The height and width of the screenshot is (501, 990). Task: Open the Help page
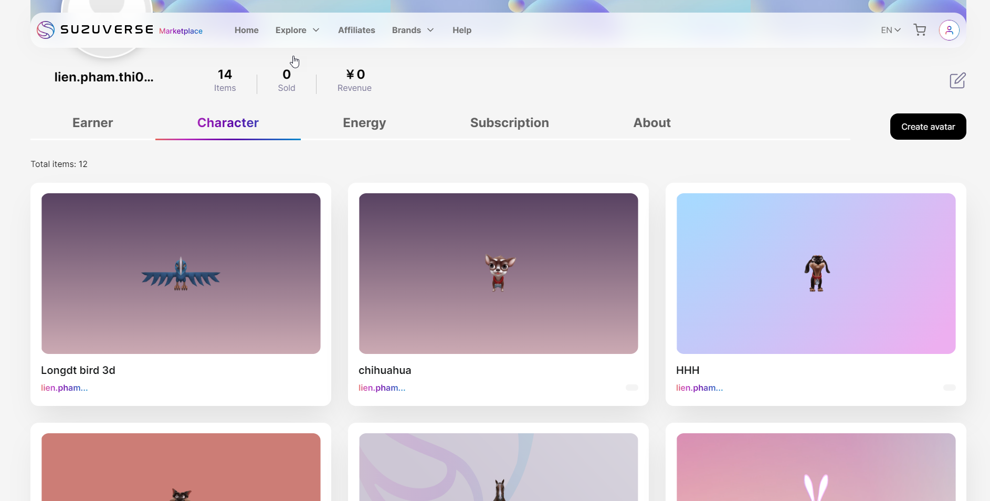[462, 30]
